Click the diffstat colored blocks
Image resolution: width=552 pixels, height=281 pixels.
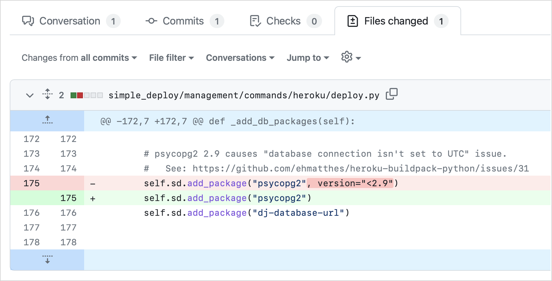pos(87,95)
